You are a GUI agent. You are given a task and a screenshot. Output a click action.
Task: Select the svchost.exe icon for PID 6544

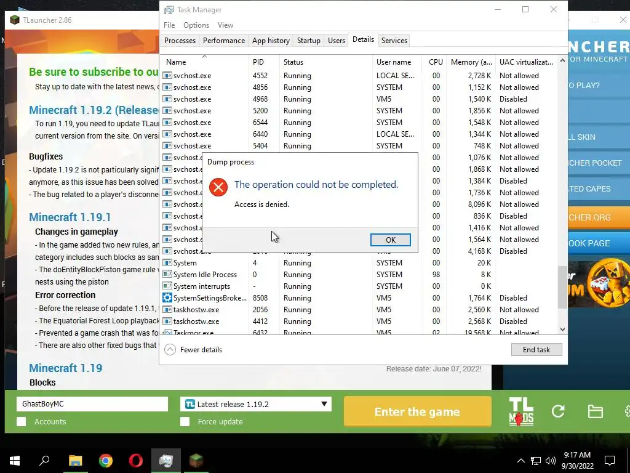pyautogui.click(x=167, y=123)
